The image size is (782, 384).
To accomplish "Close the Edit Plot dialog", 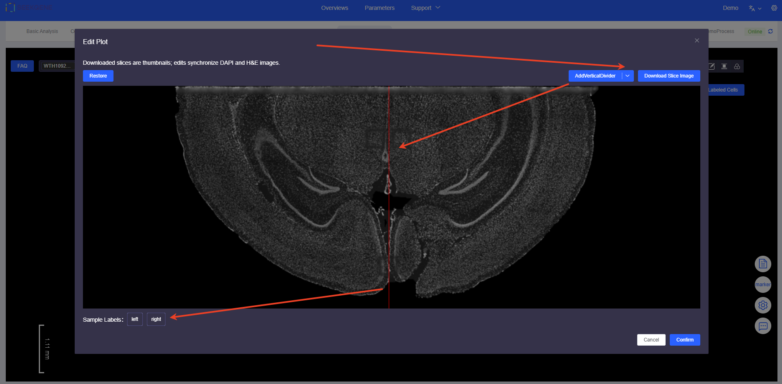I will 697,40.
